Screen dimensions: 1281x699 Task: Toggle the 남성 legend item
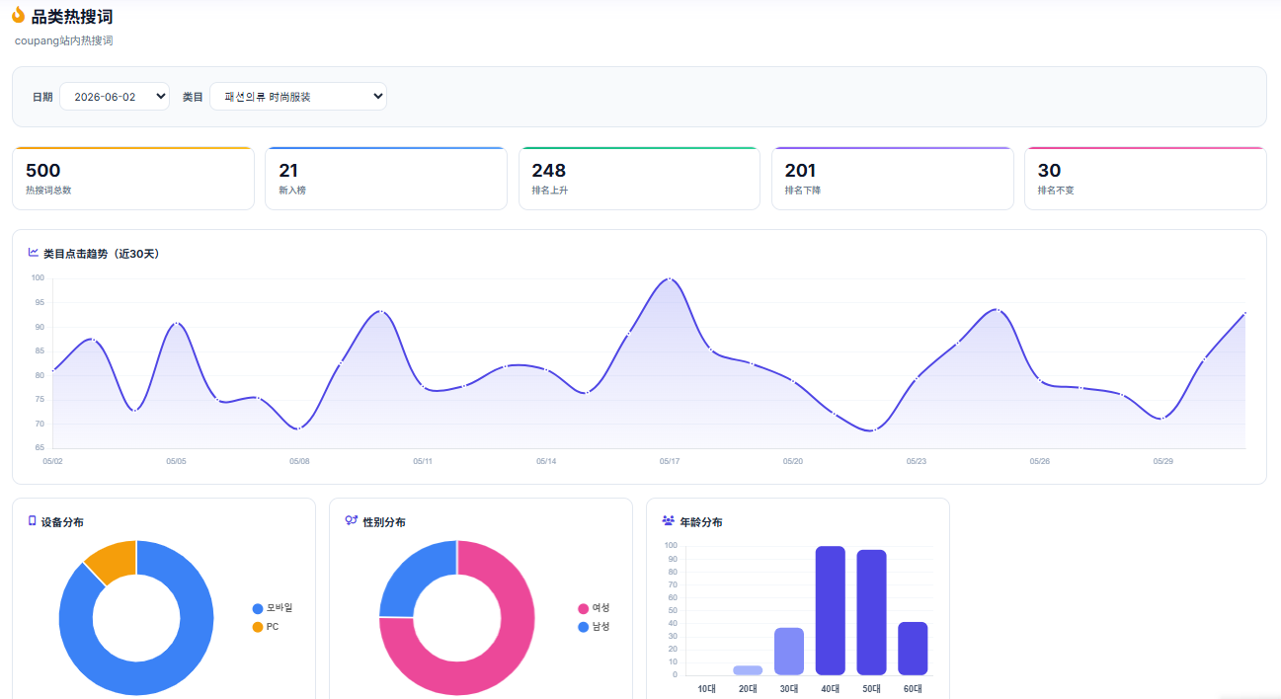click(594, 627)
